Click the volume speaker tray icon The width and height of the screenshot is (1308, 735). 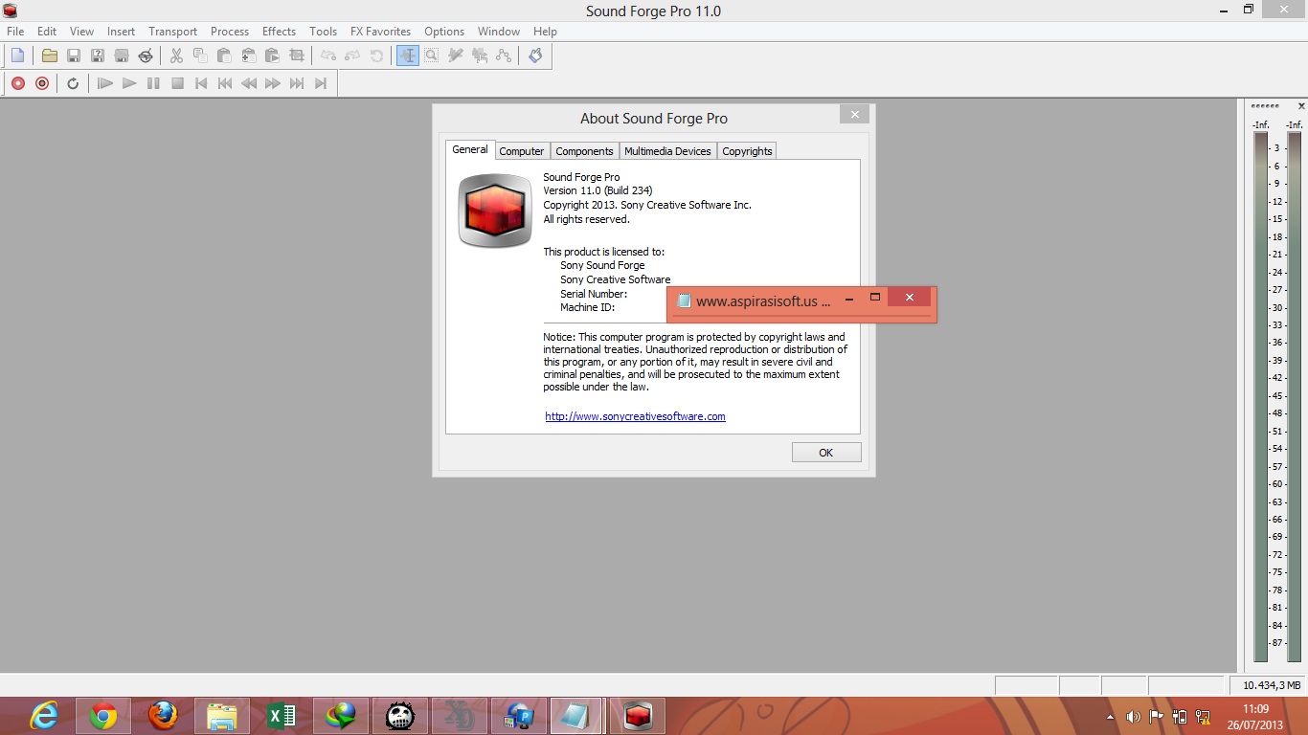(1133, 717)
